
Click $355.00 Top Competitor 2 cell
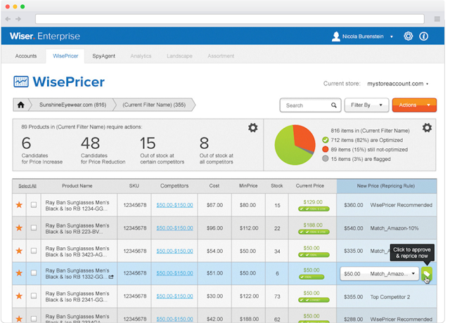point(387,296)
